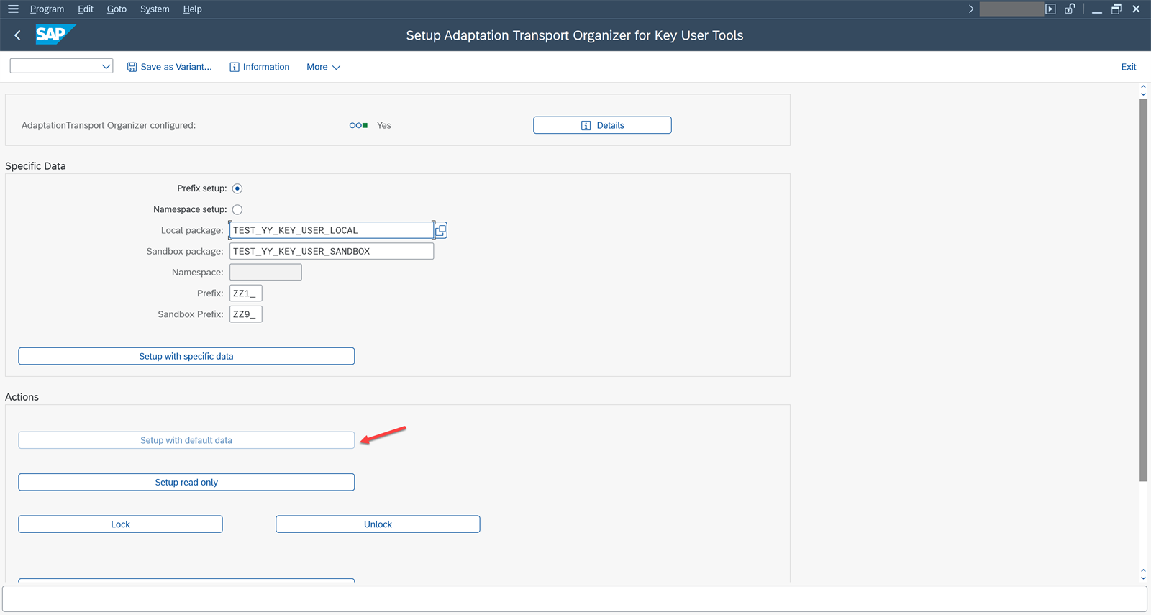Click the Unlock button

click(x=378, y=524)
